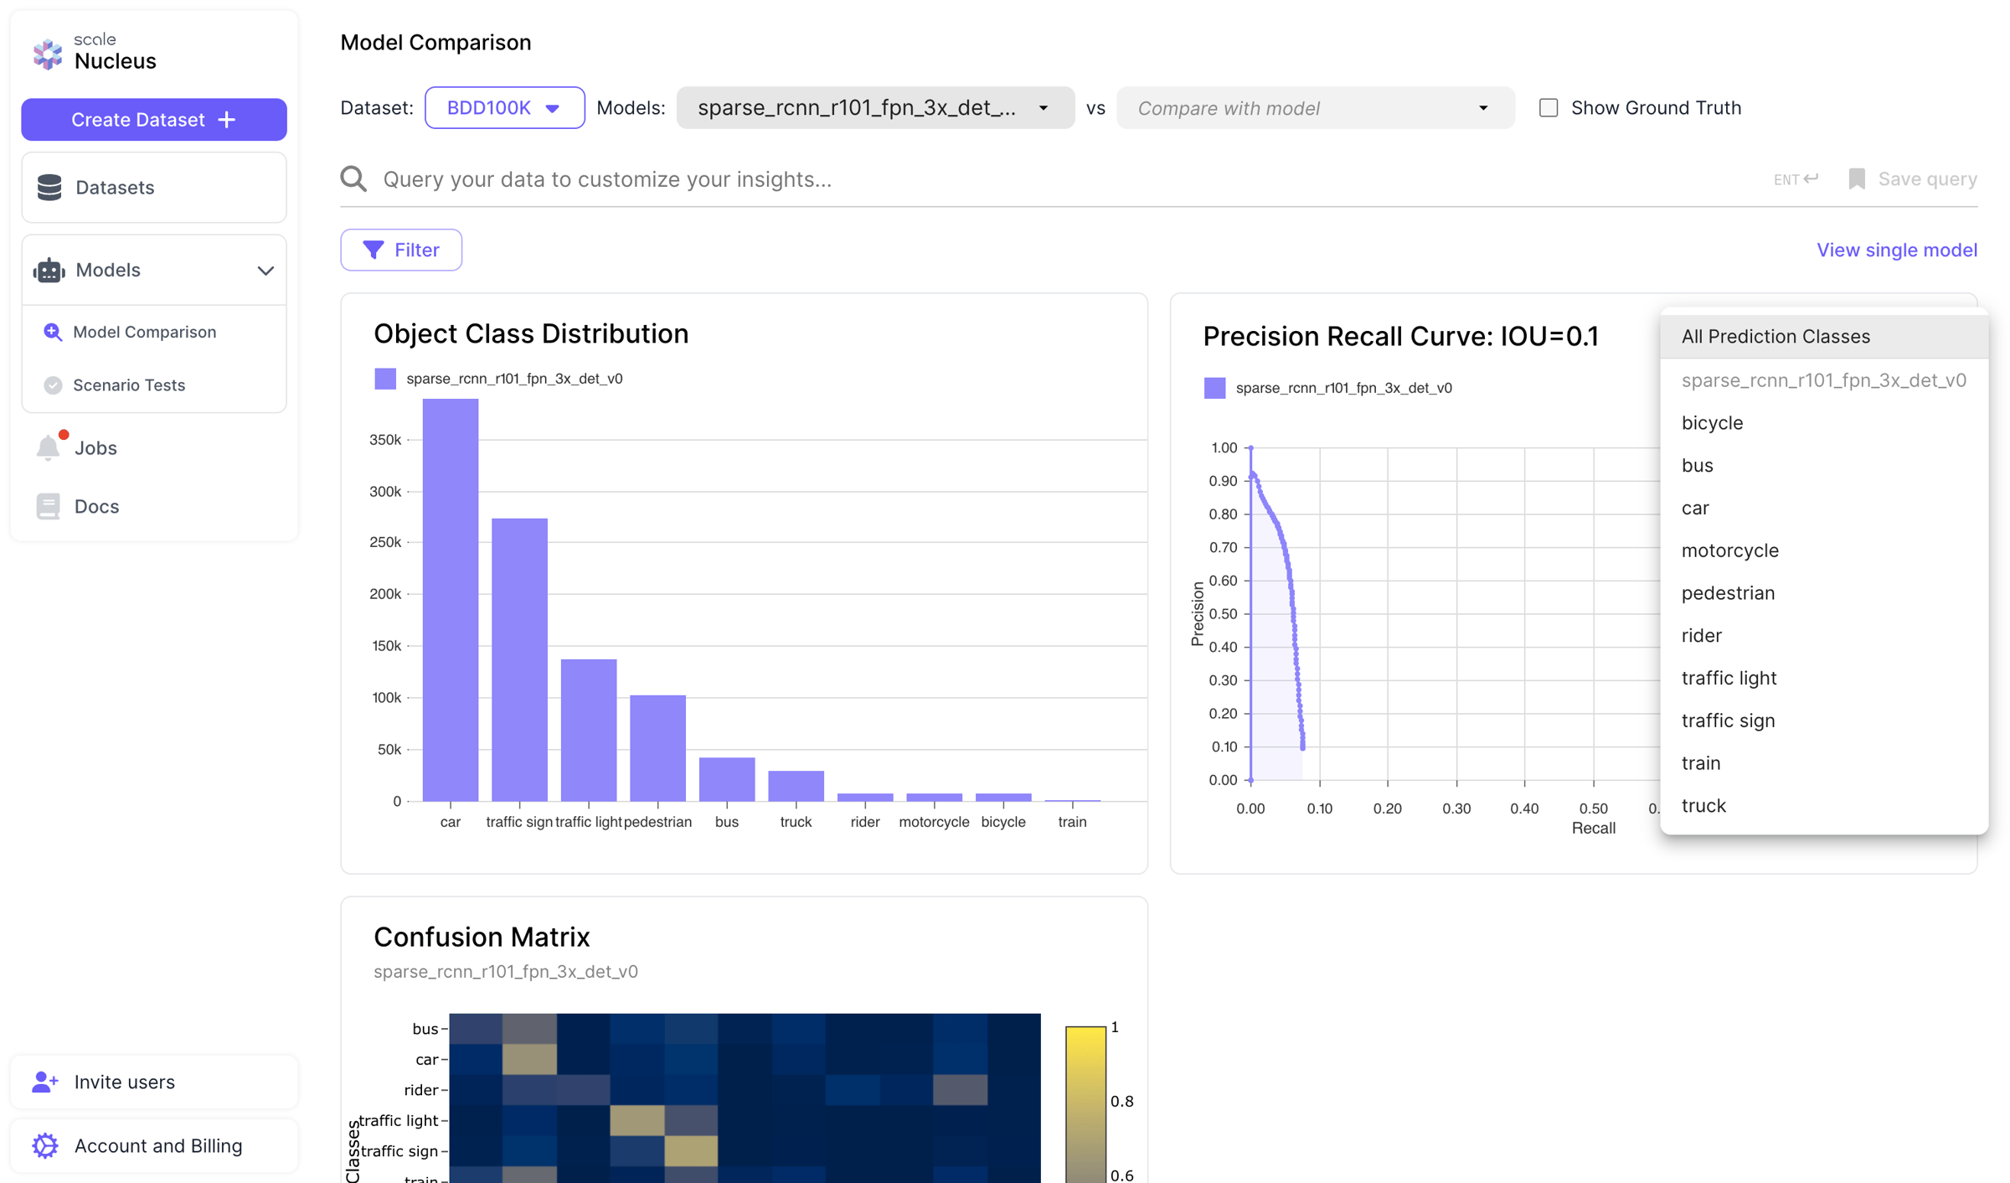This screenshot has width=2010, height=1183.
Task: Open the Docs sidebar link
Action: click(97, 507)
